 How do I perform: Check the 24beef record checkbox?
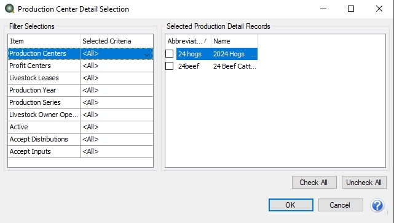coord(170,66)
